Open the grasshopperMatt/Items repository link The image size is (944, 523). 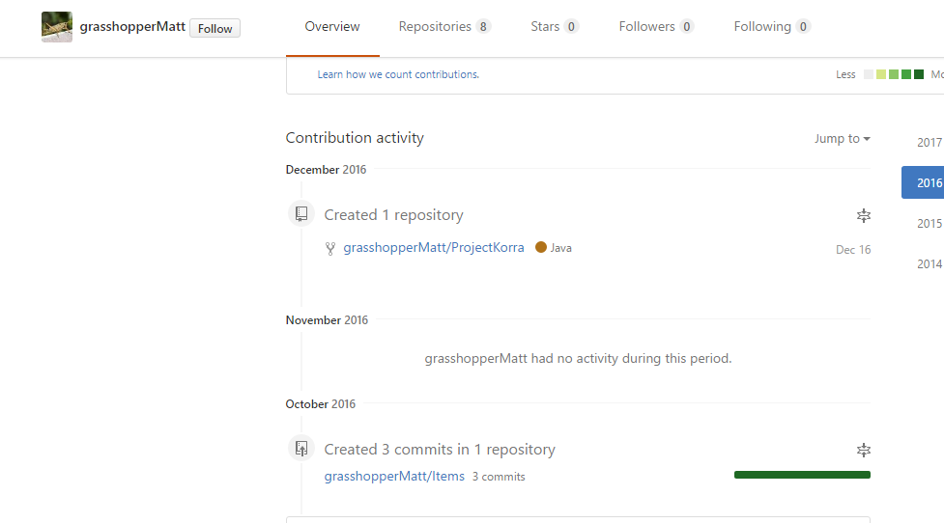click(x=394, y=476)
